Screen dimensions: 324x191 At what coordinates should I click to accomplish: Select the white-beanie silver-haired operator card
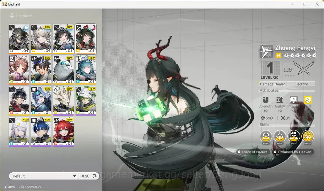pos(19,132)
